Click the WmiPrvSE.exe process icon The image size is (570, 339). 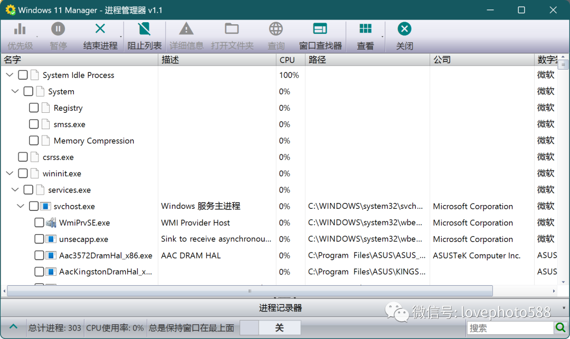[x=51, y=222]
